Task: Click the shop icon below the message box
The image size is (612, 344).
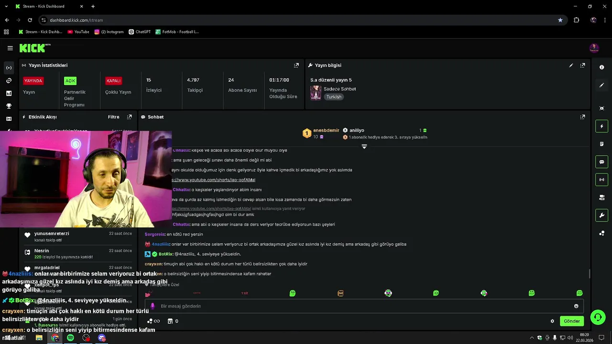Action: (x=170, y=321)
